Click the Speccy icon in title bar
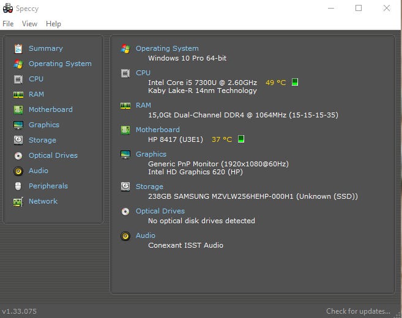Image resolution: width=402 pixels, height=318 pixels. (7, 8)
